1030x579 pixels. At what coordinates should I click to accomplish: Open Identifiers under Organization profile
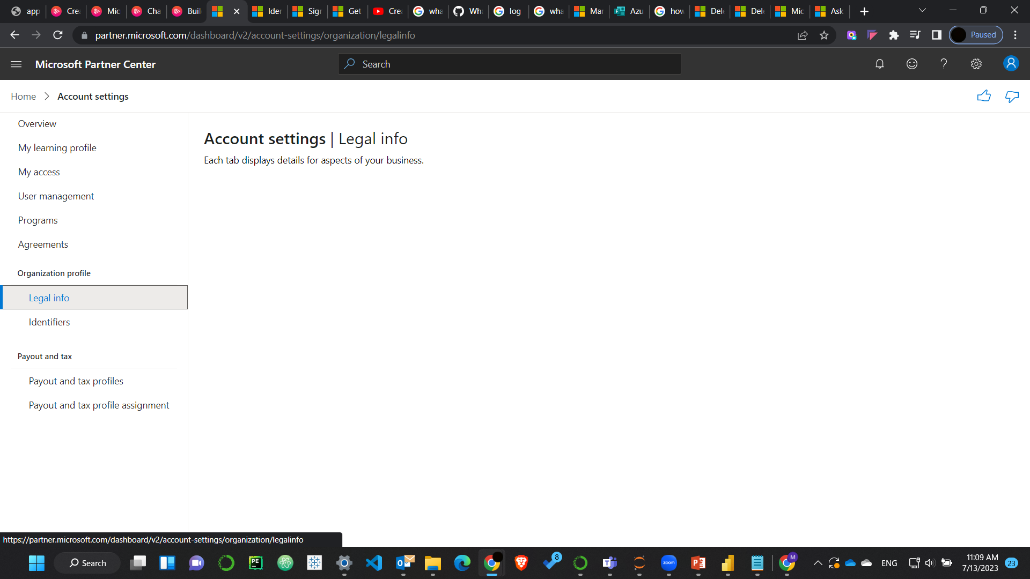click(x=49, y=322)
